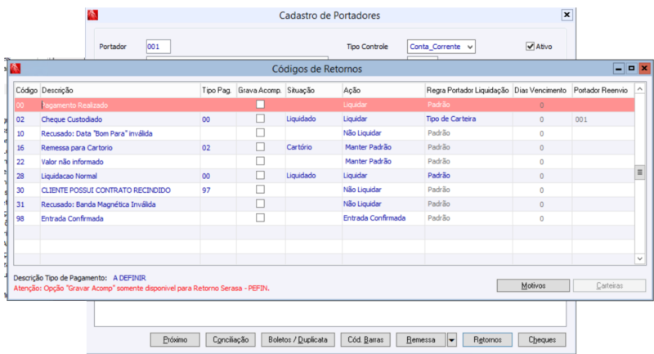Open the Cheques button

pos(542,340)
